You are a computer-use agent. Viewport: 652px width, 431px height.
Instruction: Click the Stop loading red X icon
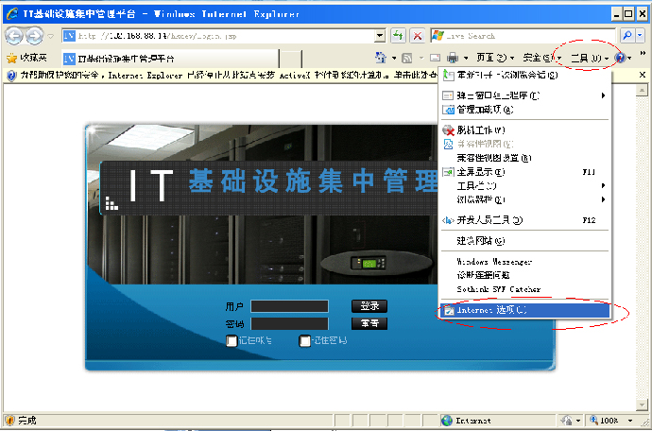[x=418, y=35]
